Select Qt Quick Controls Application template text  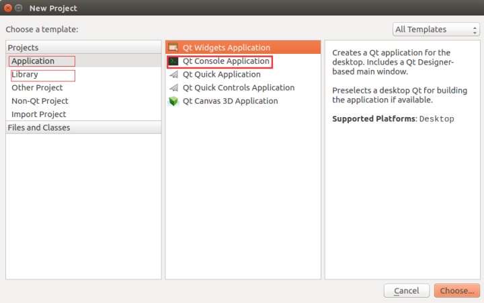click(239, 88)
